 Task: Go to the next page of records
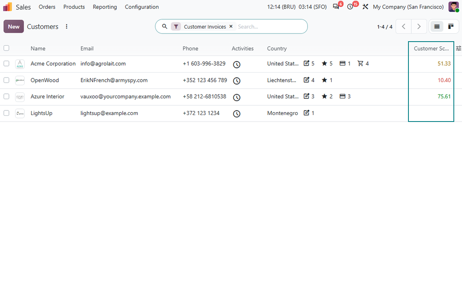[x=419, y=27]
